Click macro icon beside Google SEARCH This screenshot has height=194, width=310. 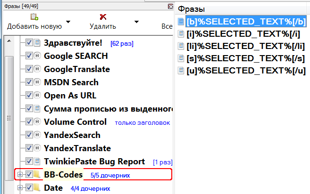point(37,56)
